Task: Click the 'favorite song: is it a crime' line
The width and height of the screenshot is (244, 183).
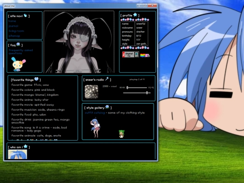Action: 39,129
